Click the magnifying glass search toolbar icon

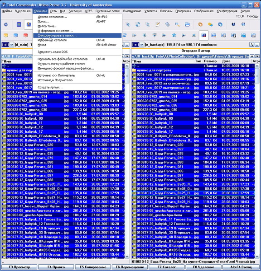pyautogui.click(x=177, y=24)
